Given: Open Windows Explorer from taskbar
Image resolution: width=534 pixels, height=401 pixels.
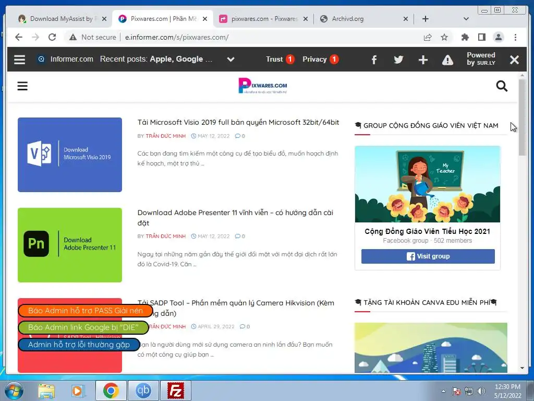Looking at the screenshot, I should [46, 391].
